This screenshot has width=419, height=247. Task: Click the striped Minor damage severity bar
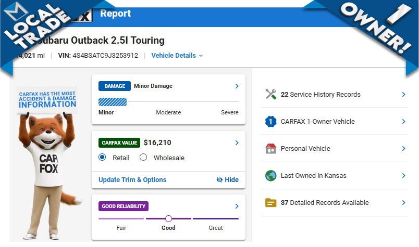click(113, 102)
